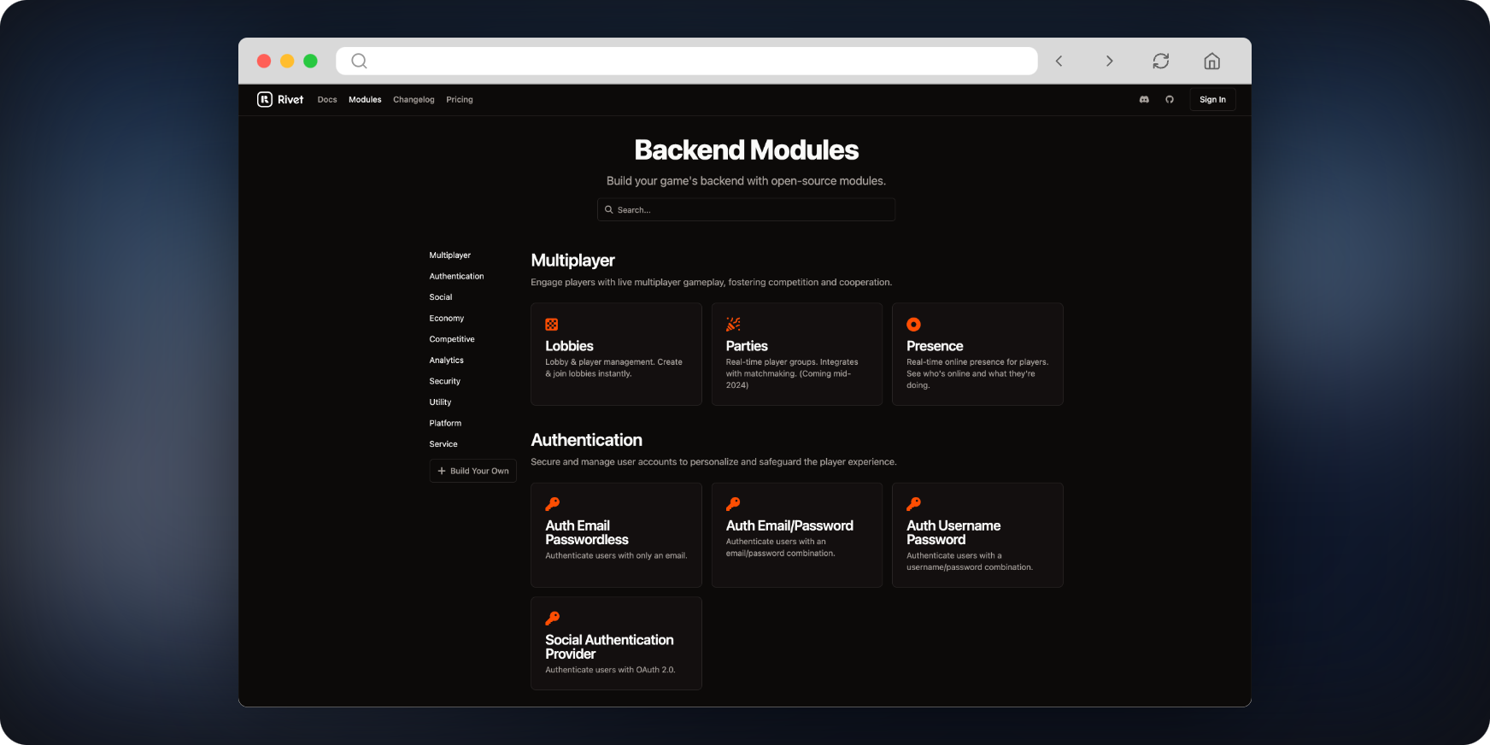Open the Docs nav item
The width and height of the screenshot is (1490, 745).
point(327,100)
